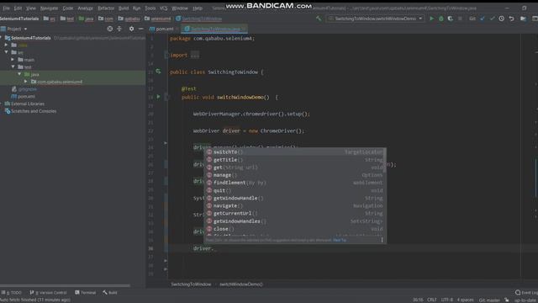The height and width of the screenshot is (303, 538).
Task: Select getTitle() from completion list
Action: tap(295, 160)
